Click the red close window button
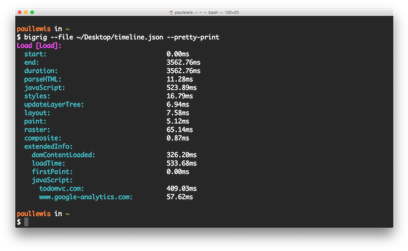 point(19,12)
